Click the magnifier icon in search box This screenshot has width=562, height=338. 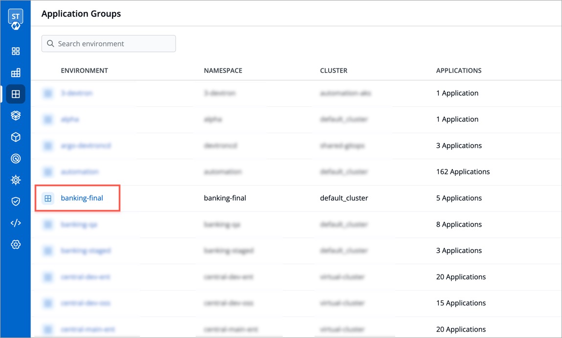(50, 43)
